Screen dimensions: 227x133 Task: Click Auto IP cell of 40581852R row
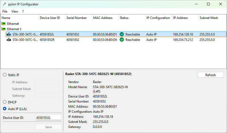pos(151,40)
